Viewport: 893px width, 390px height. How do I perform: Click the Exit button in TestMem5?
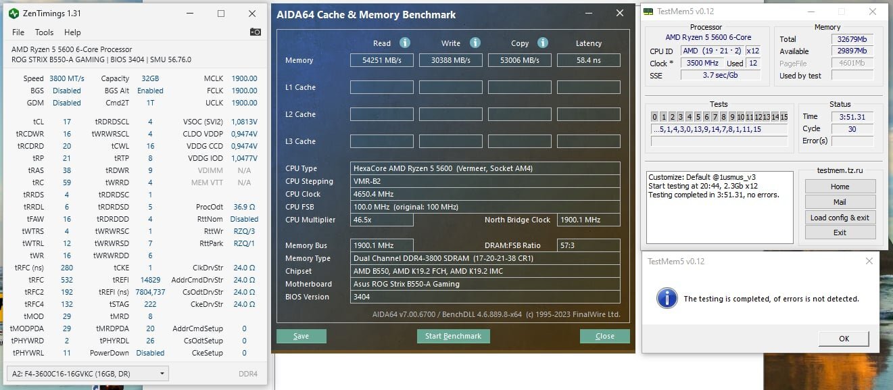coord(840,233)
